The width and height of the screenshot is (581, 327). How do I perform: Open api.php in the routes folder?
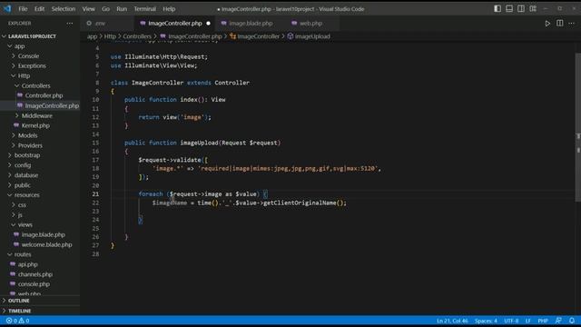click(28, 264)
